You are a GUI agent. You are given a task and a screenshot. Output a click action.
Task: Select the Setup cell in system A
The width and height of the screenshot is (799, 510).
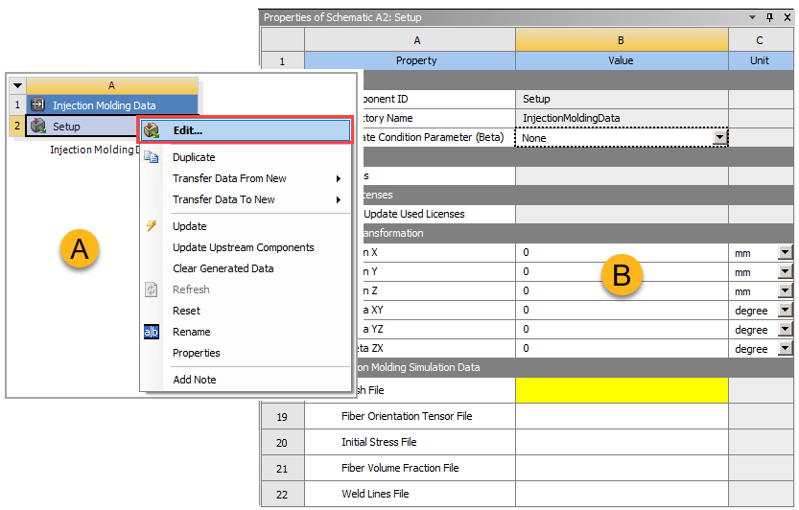pyautogui.click(x=82, y=126)
